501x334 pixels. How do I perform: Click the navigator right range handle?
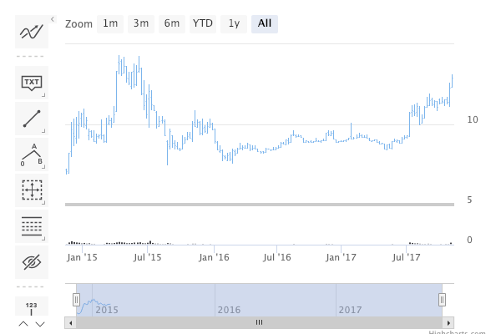[443, 299]
